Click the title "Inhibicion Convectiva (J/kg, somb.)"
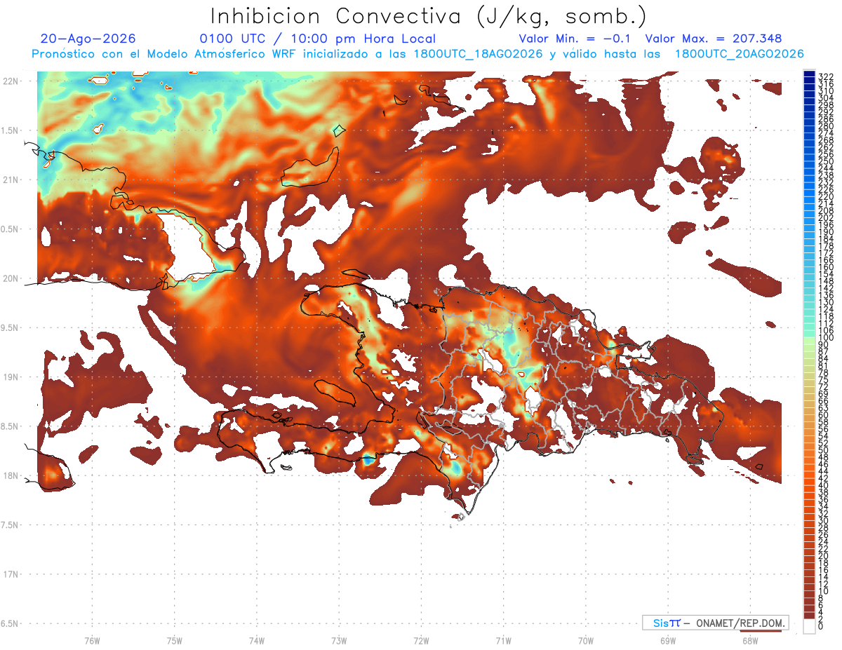This screenshot has width=842, height=650. (x=429, y=16)
